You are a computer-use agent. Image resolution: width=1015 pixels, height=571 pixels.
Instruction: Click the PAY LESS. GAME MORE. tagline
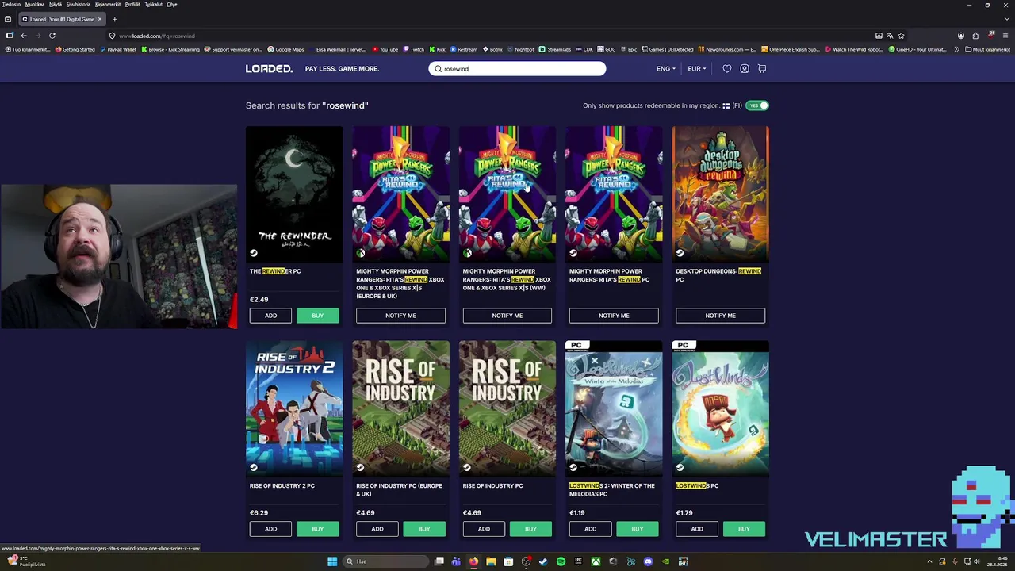pos(342,69)
